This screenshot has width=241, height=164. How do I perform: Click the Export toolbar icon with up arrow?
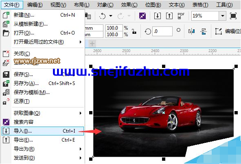tap(169, 16)
